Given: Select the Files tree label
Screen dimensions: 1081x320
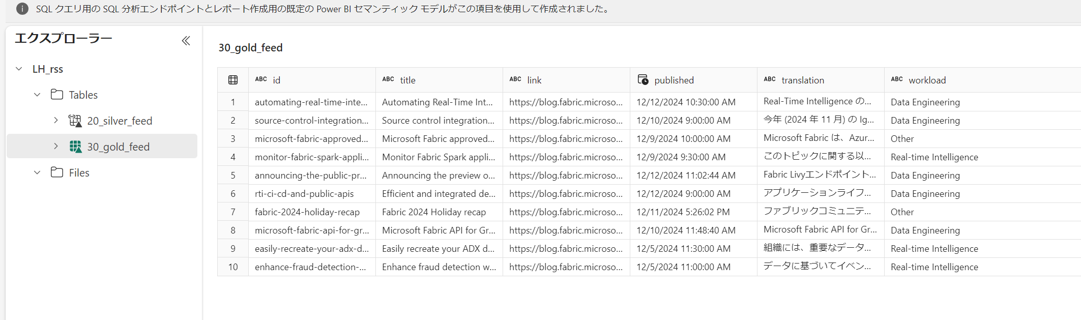Looking at the screenshot, I should point(79,173).
